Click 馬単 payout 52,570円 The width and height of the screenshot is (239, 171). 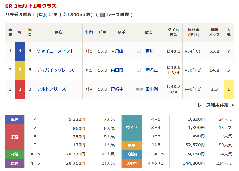coord(195,145)
